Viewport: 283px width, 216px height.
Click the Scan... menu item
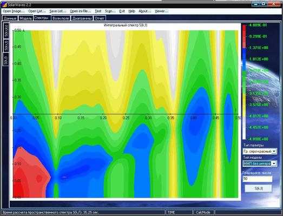click(x=110, y=11)
